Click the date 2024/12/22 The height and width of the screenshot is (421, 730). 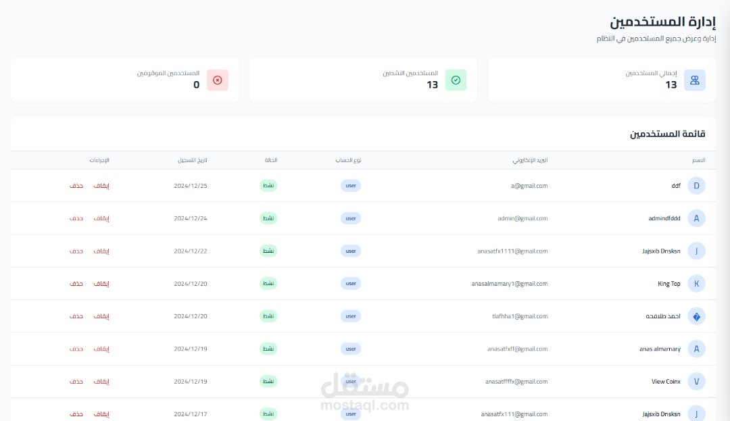coord(191,251)
